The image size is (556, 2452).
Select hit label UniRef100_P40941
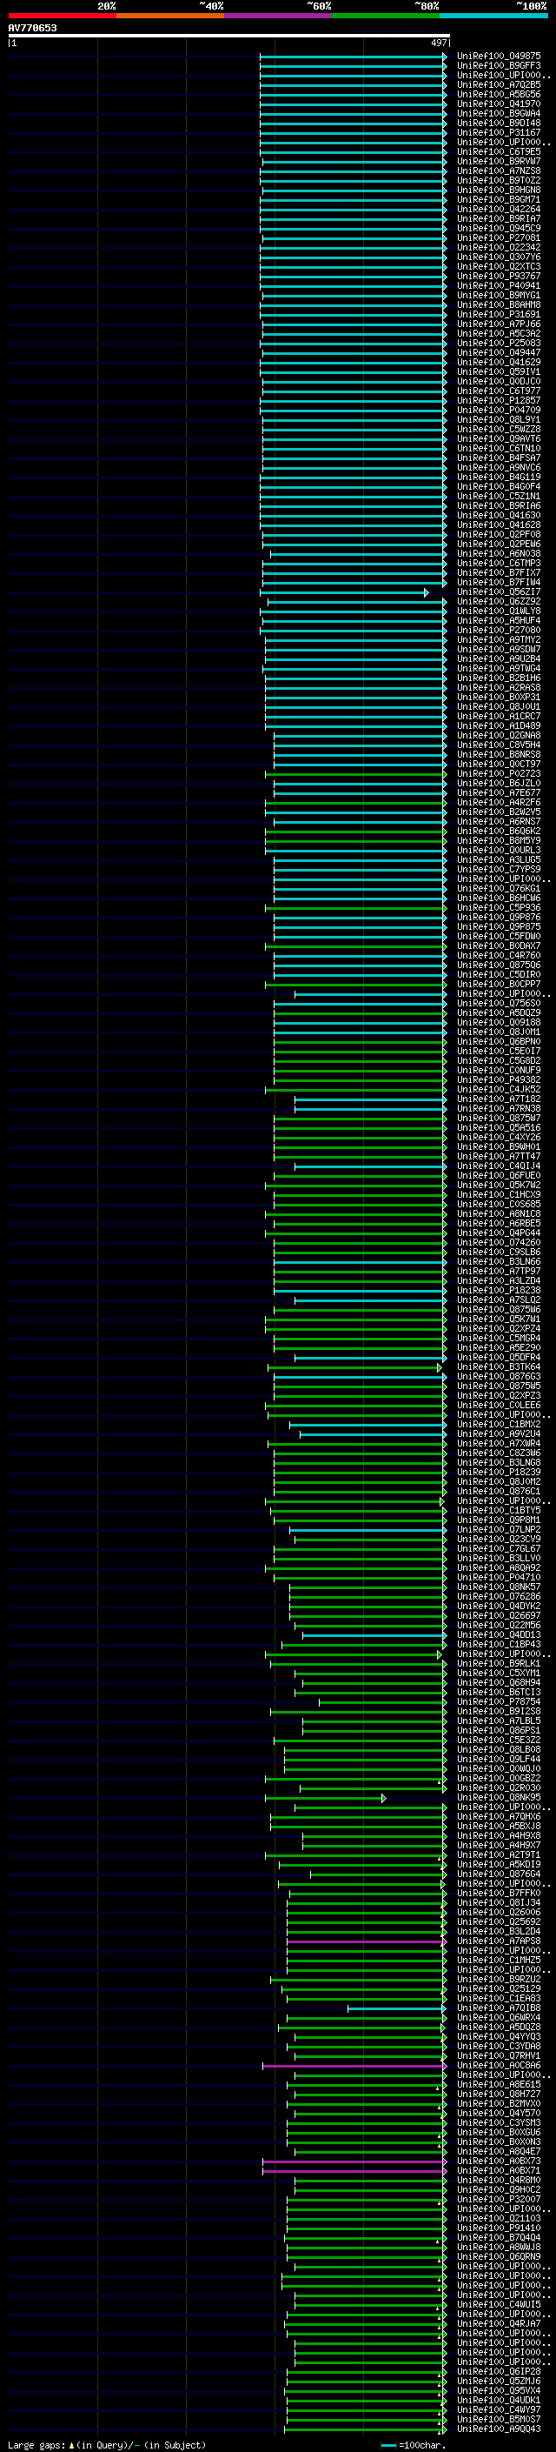click(499, 285)
